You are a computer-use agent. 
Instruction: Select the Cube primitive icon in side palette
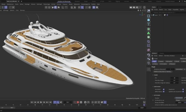point(149,20)
